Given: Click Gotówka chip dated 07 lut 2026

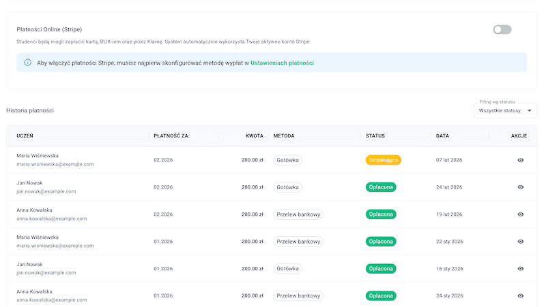Looking at the screenshot, I should tap(287, 160).
